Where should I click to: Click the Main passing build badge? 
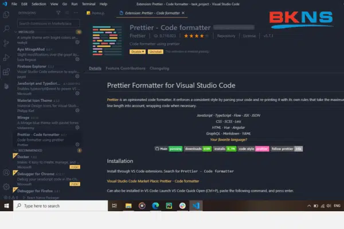pyautogui.click(x=169, y=149)
